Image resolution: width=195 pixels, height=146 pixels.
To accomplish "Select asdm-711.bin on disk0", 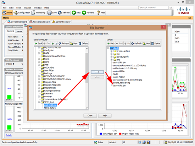I will coord(119,77).
